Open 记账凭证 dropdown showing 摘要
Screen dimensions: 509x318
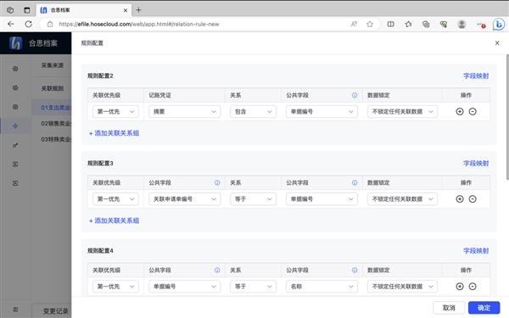184,112
